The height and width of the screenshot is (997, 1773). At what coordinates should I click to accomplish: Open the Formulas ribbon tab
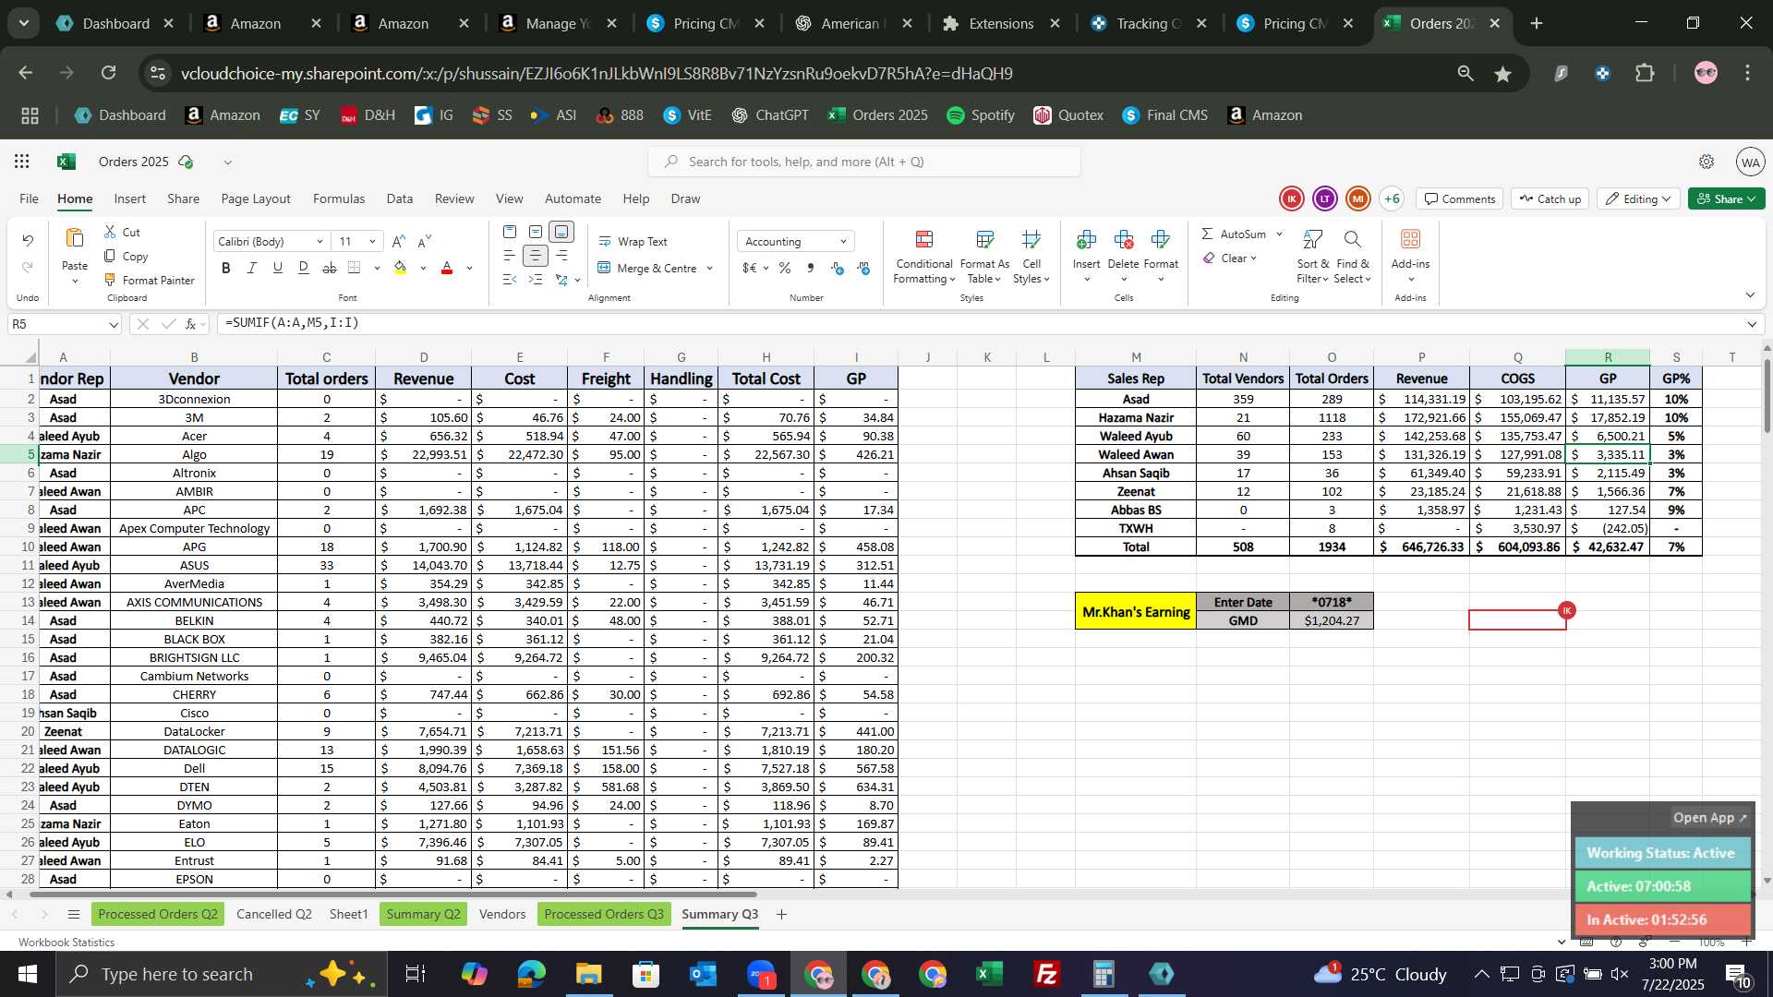pyautogui.click(x=339, y=198)
